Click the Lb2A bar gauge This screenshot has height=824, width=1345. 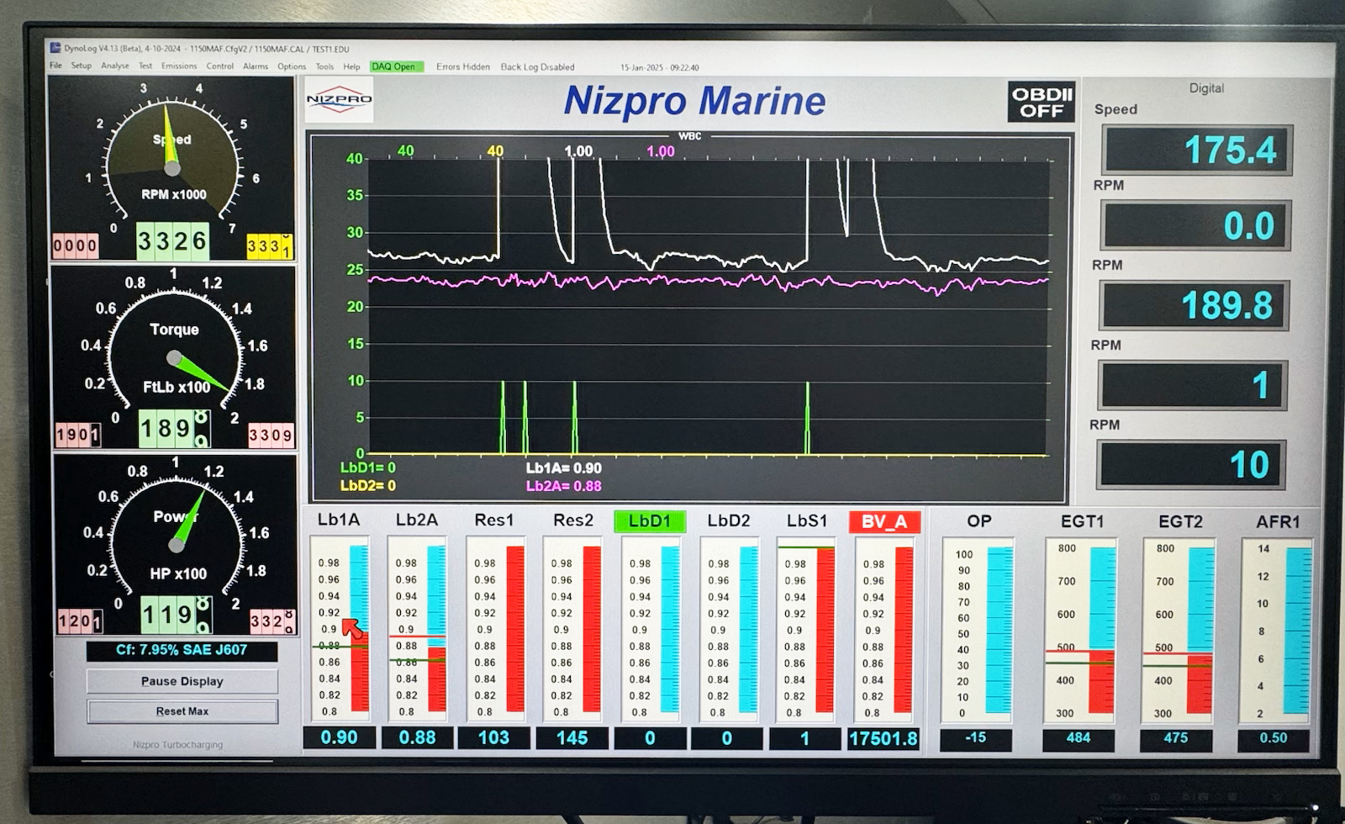click(x=418, y=629)
